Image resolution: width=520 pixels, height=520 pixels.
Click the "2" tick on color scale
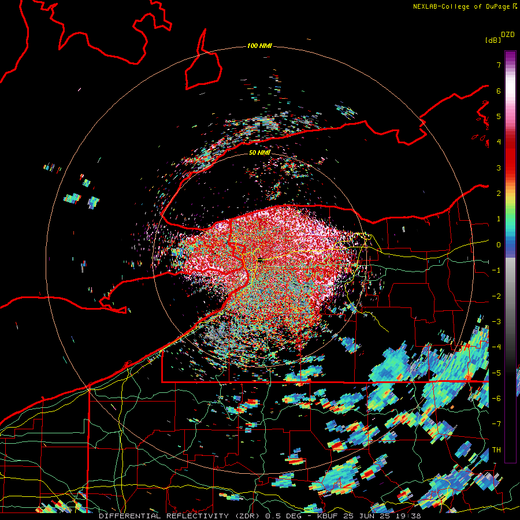tap(499, 194)
